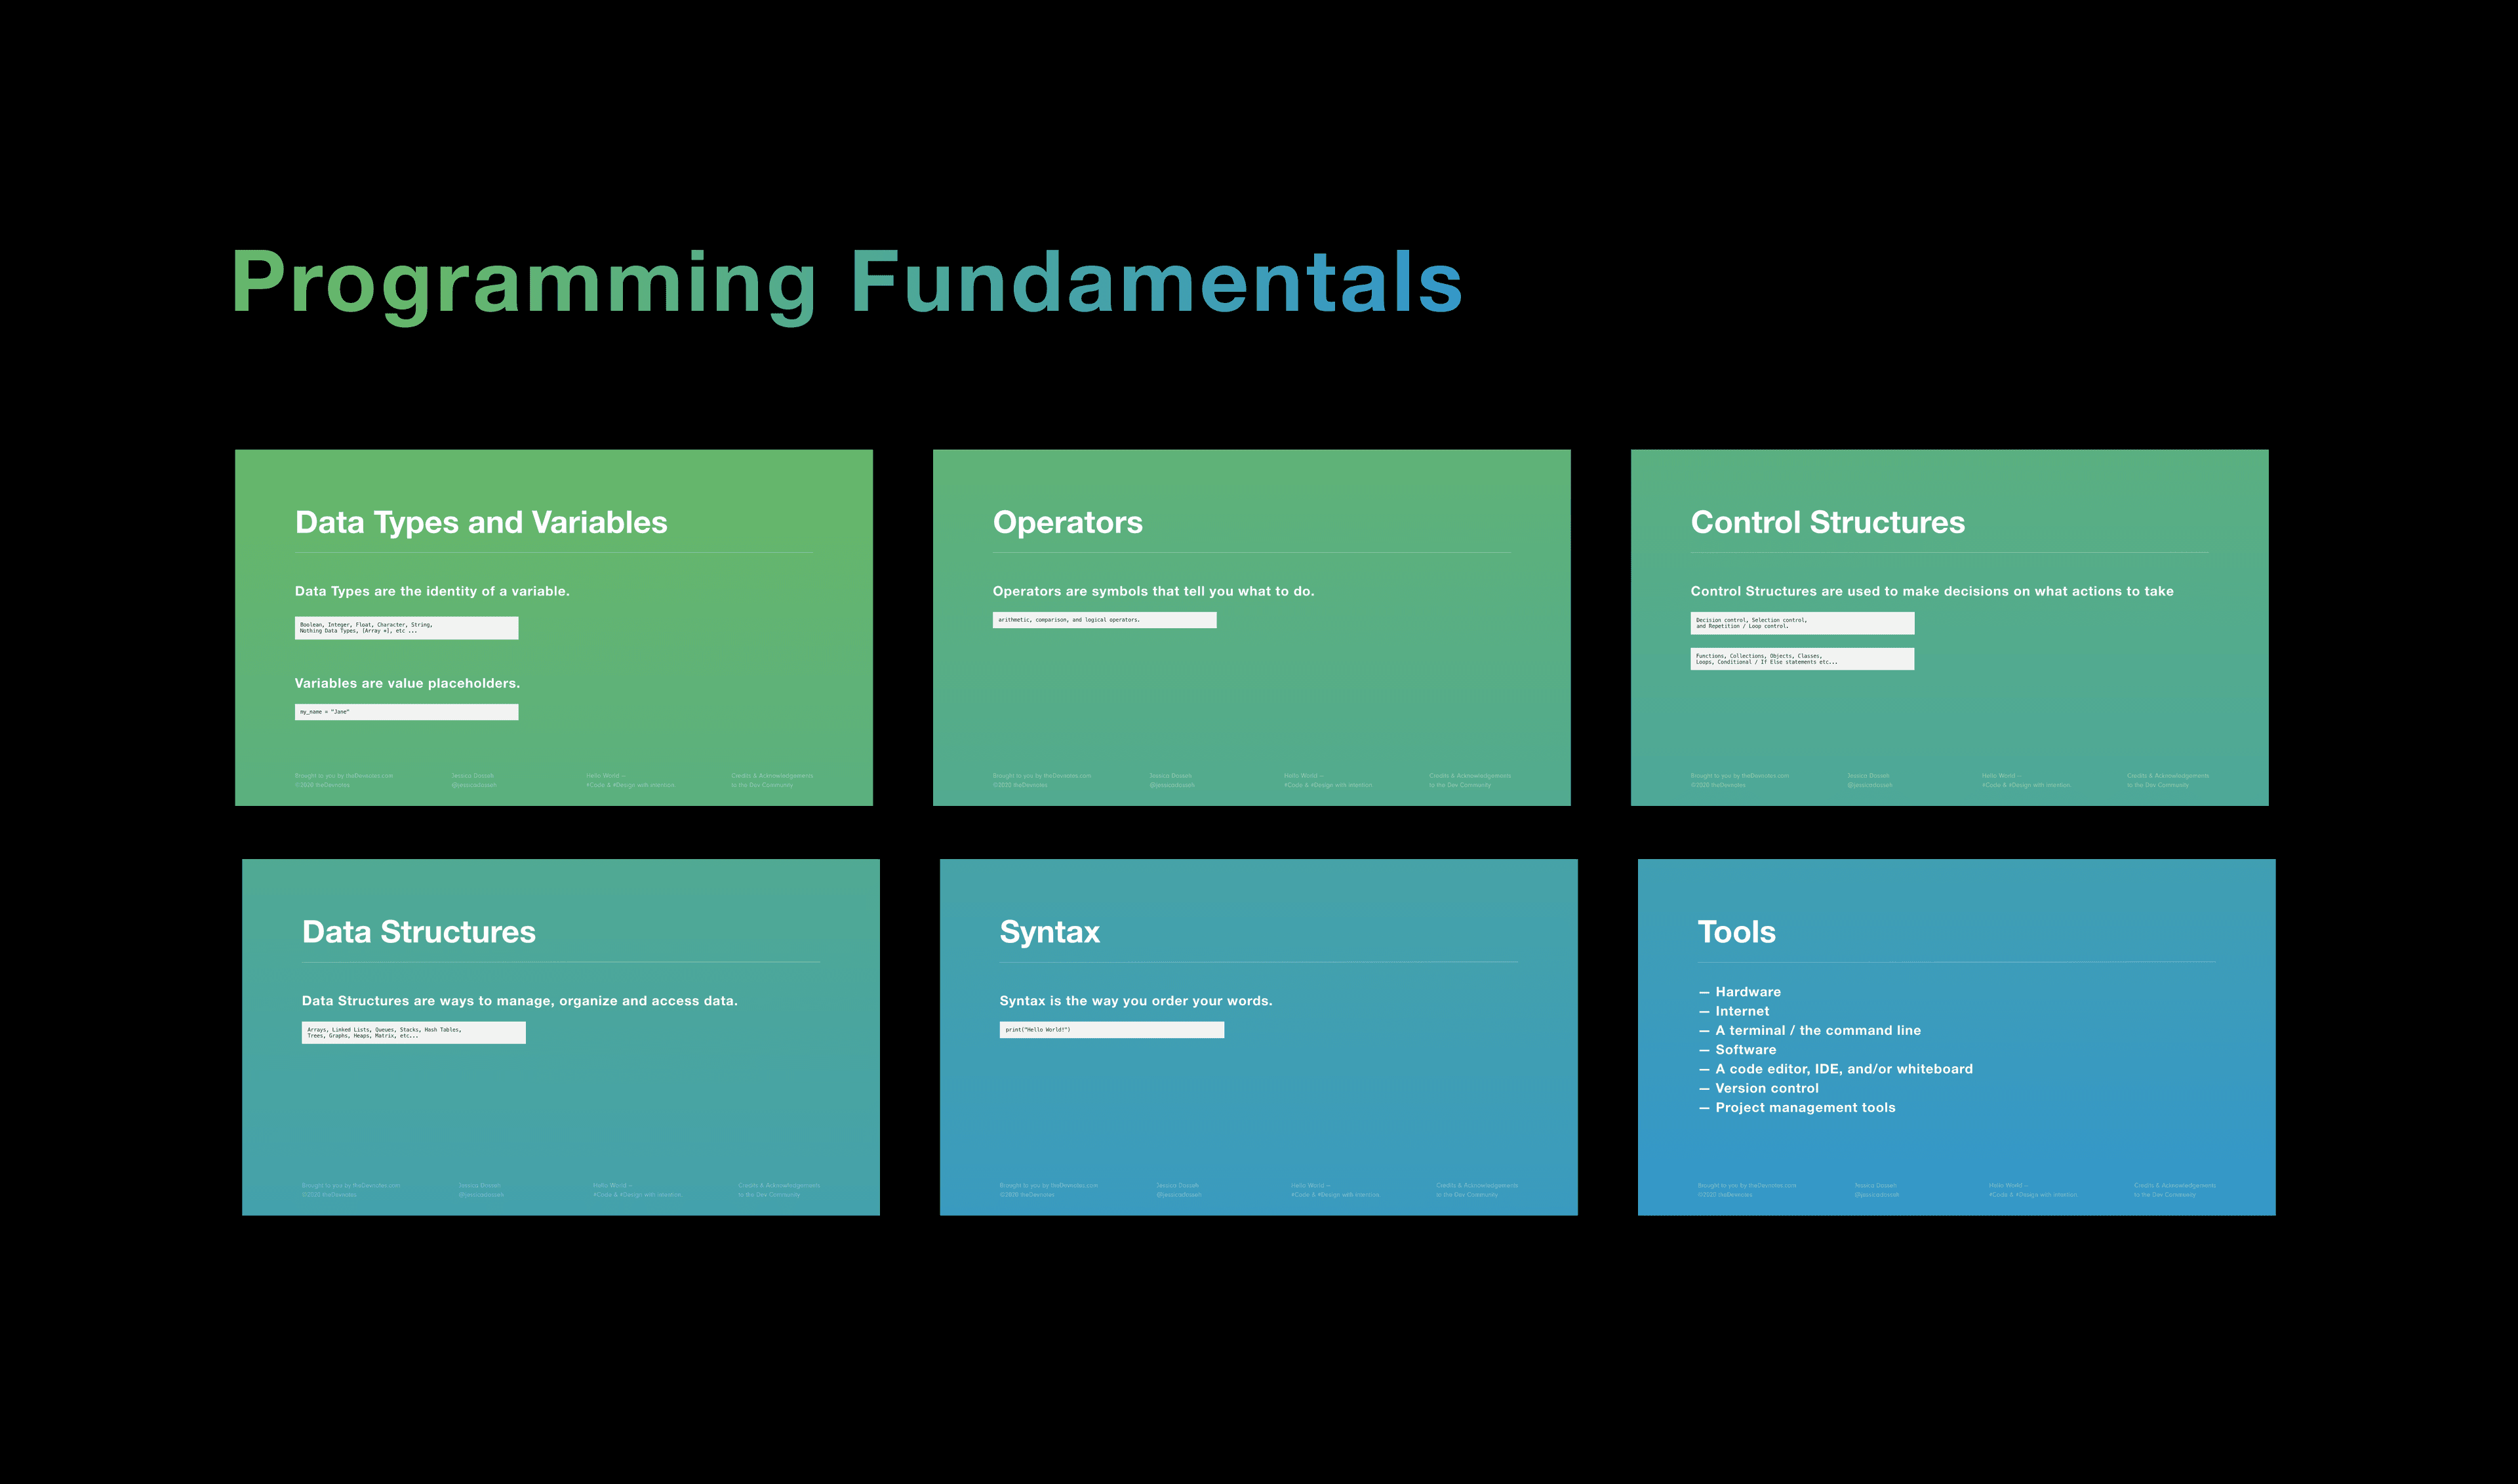Click Credits & Acknowledgements footer on Tools slide
Viewport: 2518px width, 1484px height.
tap(2174, 1186)
